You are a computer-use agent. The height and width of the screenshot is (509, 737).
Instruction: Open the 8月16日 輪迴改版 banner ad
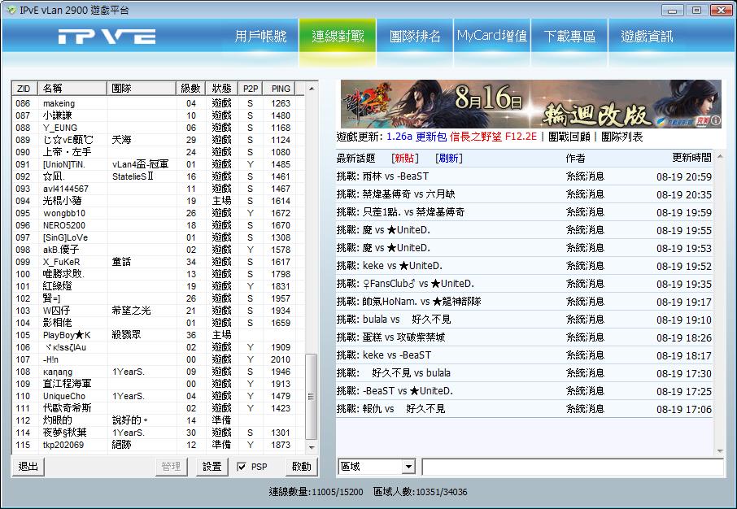tap(530, 103)
